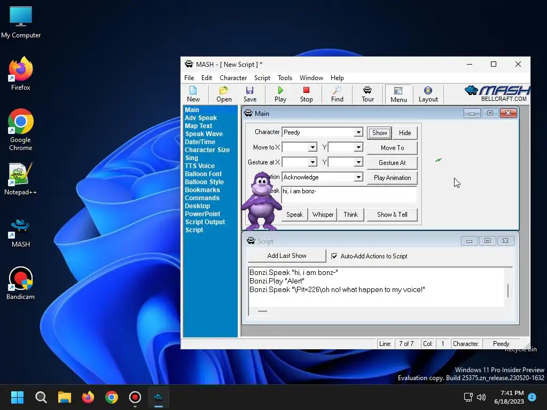Click the Gesture At button
Image resolution: width=547 pixels, height=410 pixels.
click(392, 163)
